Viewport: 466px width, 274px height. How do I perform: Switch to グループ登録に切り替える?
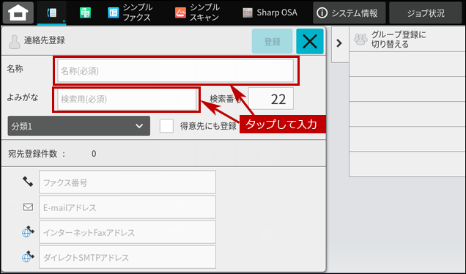(x=407, y=40)
